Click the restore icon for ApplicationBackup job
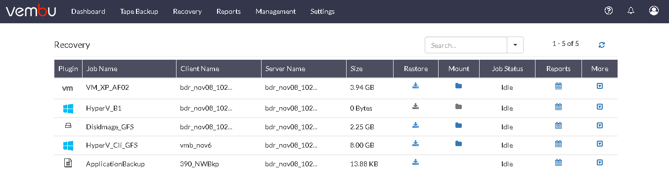Image resolution: width=669 pixels, height=193 pixels. [x=416, y=162]
